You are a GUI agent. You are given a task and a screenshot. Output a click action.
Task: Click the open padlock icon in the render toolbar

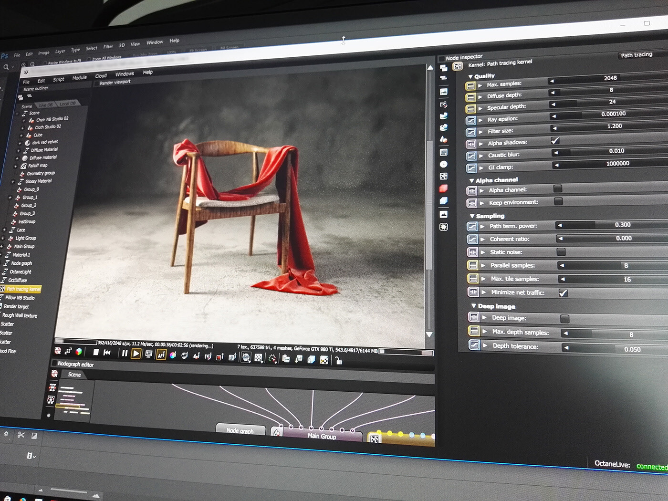(x=338, y=361)
